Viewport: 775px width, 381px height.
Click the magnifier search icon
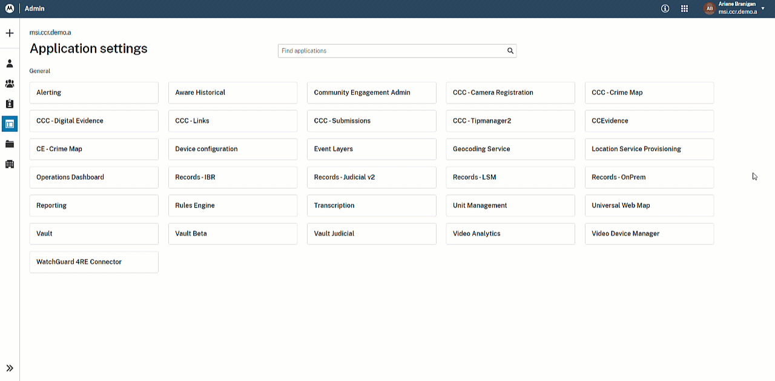pyautogui.click(x=510, y=51)
